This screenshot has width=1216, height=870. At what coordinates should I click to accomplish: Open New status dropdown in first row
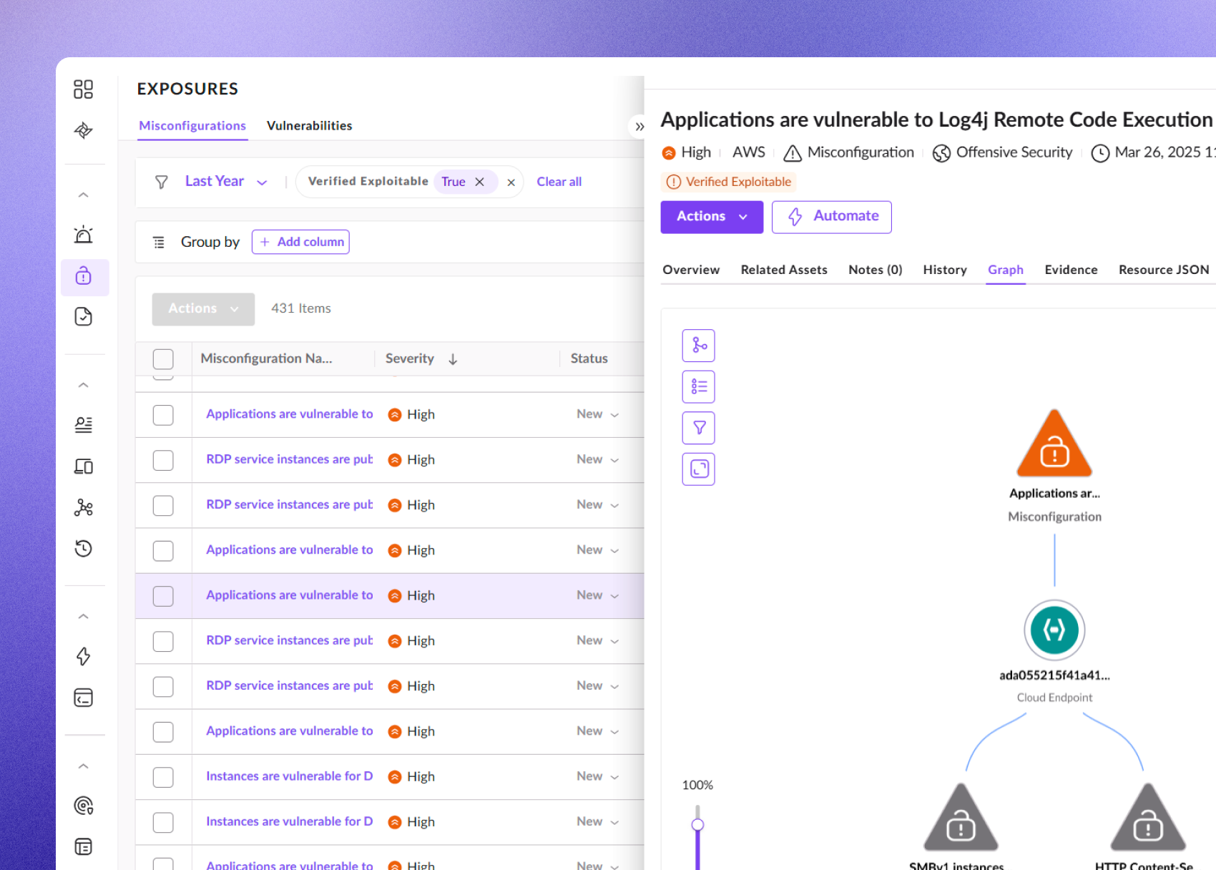(598, 415)
